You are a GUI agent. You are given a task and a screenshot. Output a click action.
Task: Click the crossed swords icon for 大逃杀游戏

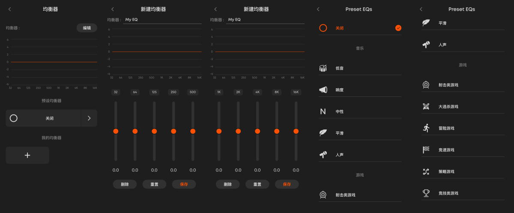426,107
